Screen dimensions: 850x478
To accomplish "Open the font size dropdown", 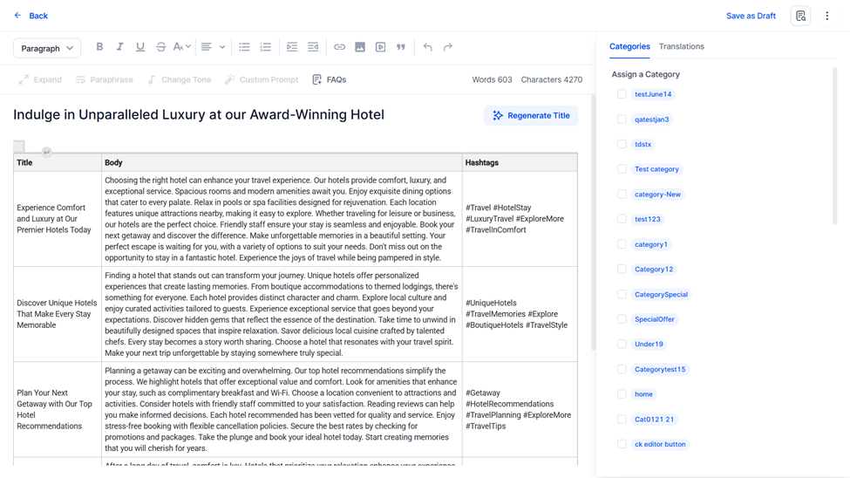I will [x=181, y=47].
